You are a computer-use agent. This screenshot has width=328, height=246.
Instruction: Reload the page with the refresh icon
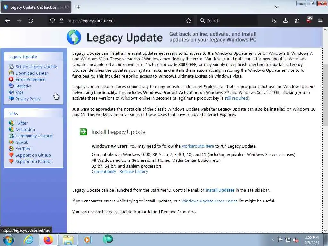click(31, 21)
